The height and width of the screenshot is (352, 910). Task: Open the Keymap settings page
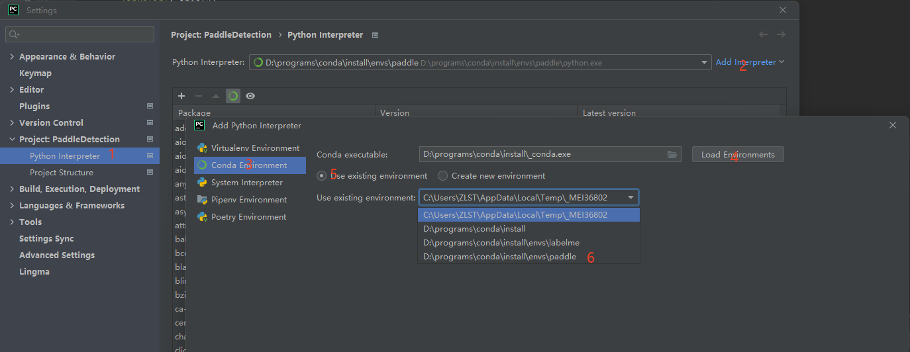pos(35,73)
